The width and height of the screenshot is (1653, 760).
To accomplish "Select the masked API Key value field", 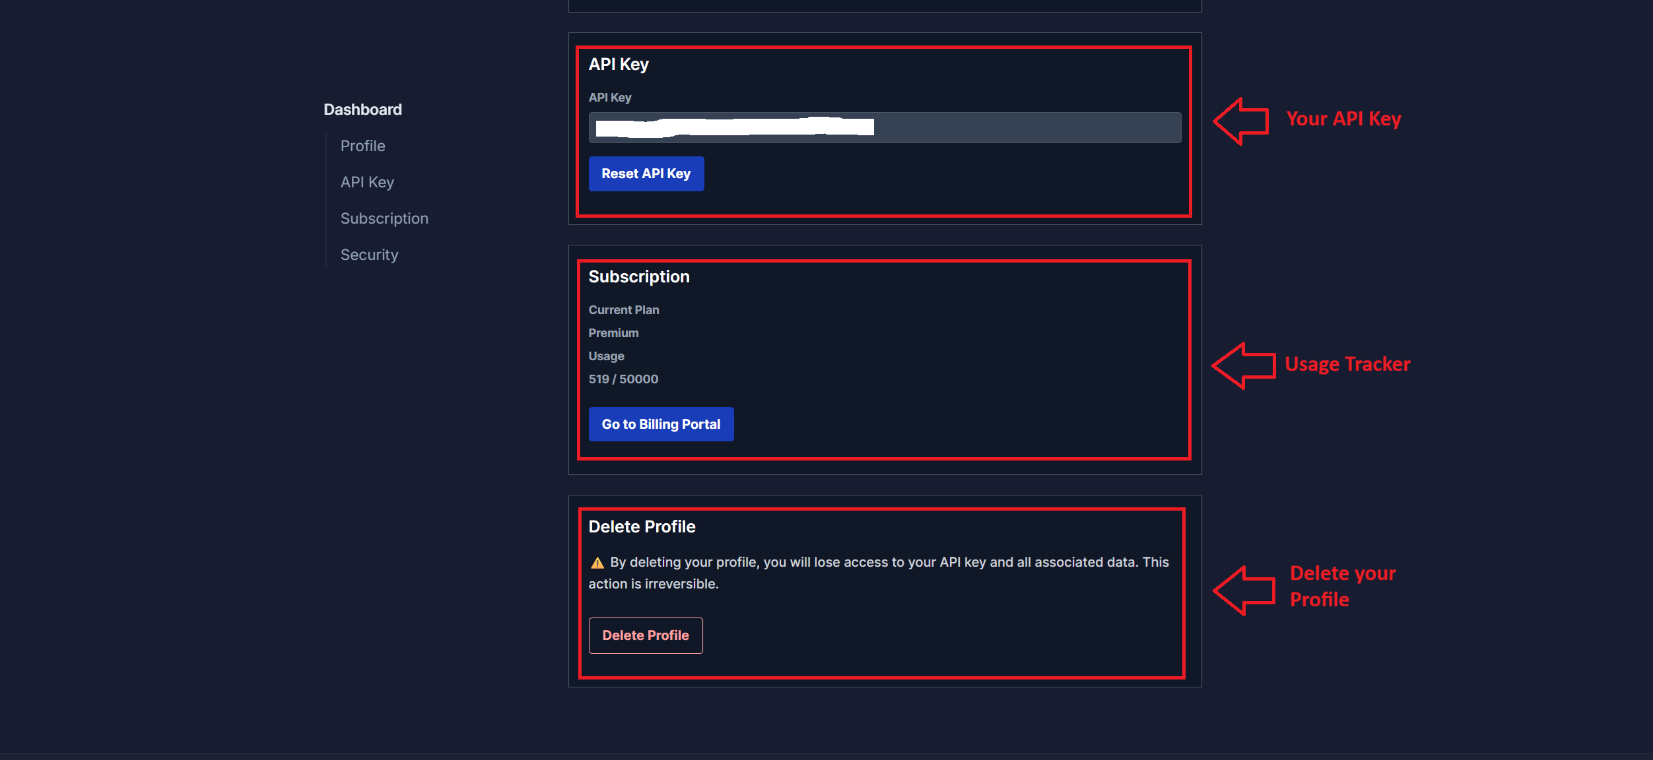I will coord(885,127).
